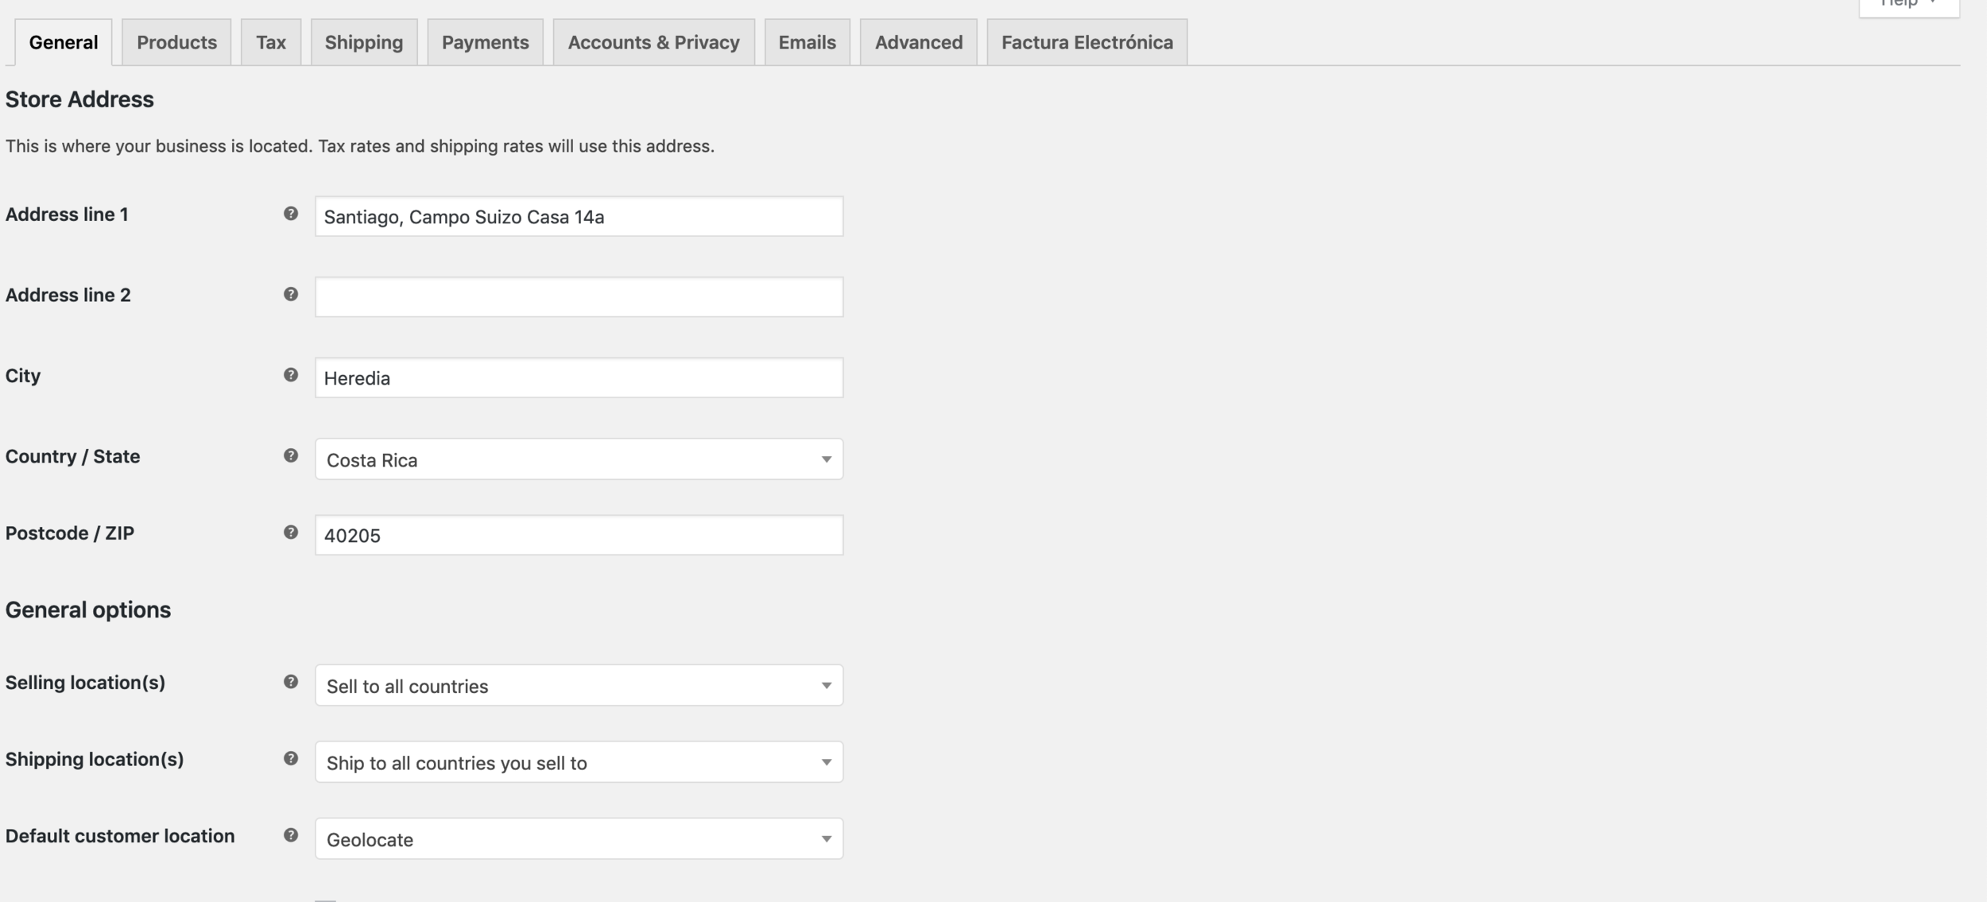Expand the Selling location(s) dropdown

579,686
